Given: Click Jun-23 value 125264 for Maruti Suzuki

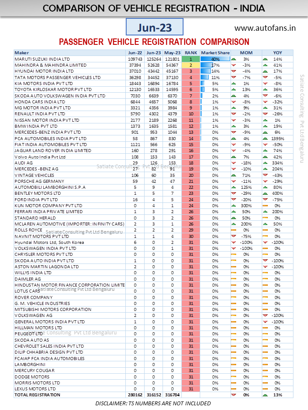Looking at the screenshot, I should [154, 59].
